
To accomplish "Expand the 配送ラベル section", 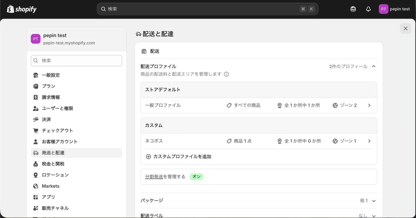I will [x=374, y=215].
